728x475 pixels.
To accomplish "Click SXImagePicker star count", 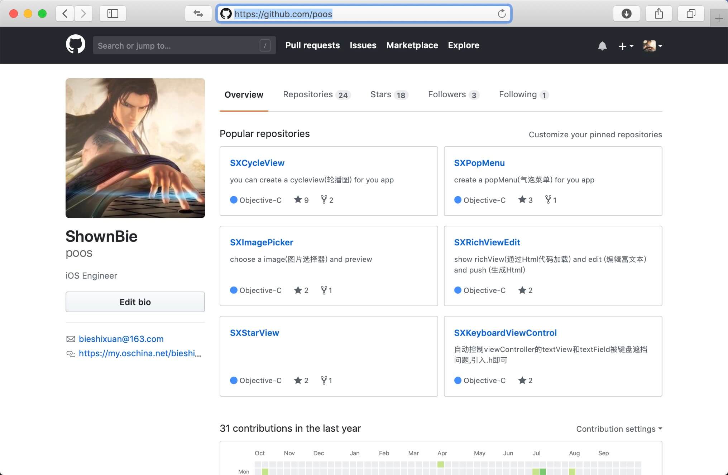I will [301, 290].
